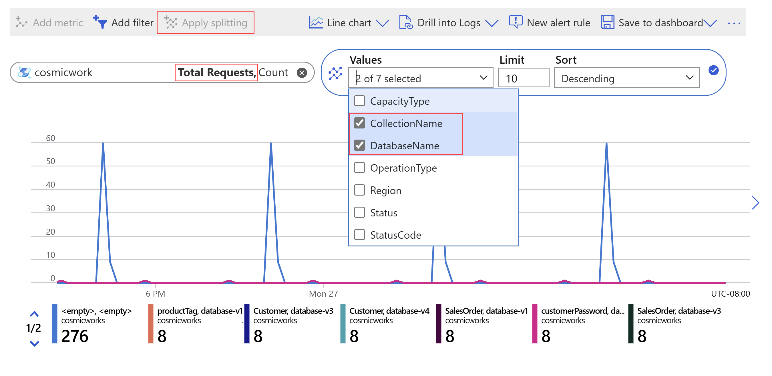This screenshot has width=772, height=376.
Task: Select the productTag, database-v1 legend swatch
Action: pyautogui.click(x=151, y=324)
